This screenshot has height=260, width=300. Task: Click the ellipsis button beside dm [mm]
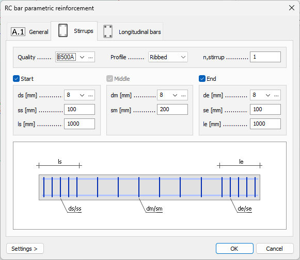coord(183,95)
